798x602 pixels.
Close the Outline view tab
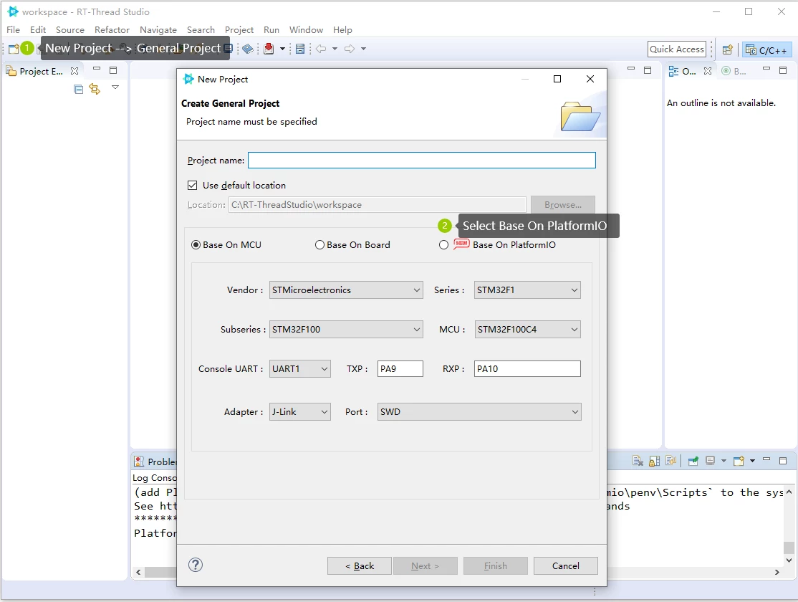[x=708, y=71]
